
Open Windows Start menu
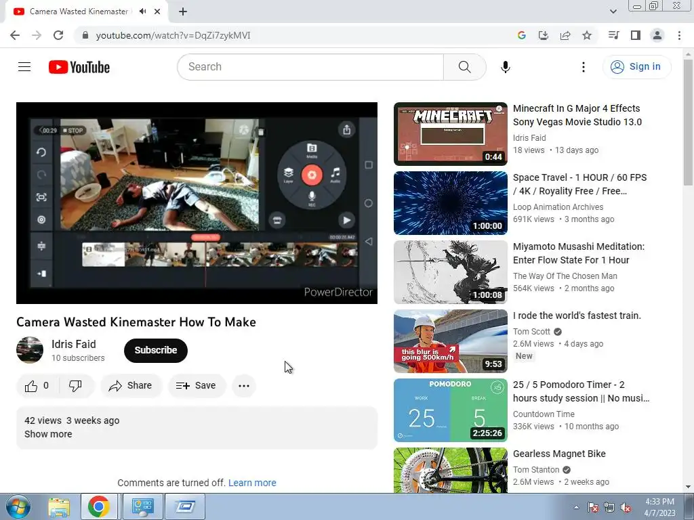pos(18,506)
